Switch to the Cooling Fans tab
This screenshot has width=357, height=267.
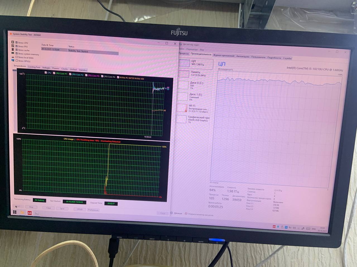tap(34, 67)
